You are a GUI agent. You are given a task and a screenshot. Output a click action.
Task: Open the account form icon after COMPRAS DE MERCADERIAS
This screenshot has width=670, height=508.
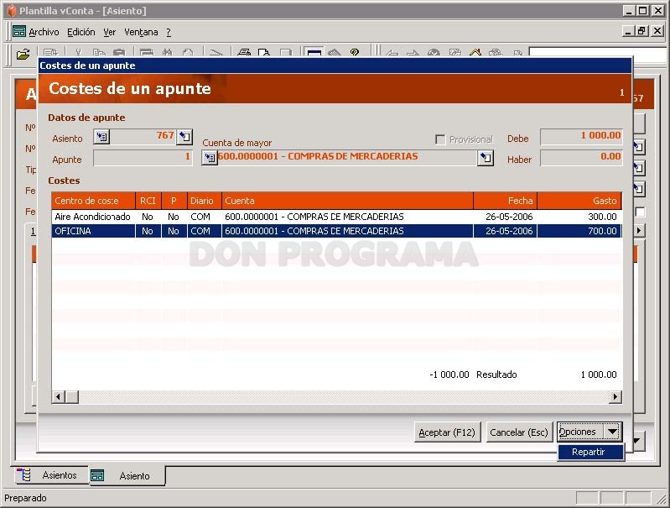(x=486, y=158)
